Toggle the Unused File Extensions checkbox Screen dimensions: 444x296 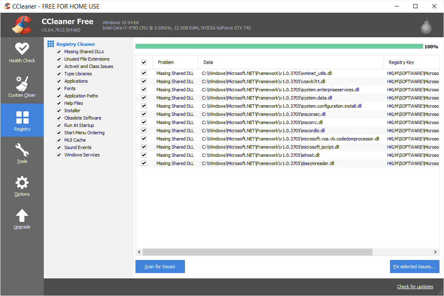(x=59, y=59)
